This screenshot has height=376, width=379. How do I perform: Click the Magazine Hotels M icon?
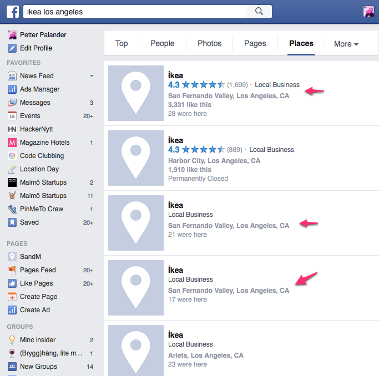pyautogui.click(x=12, y=143)
